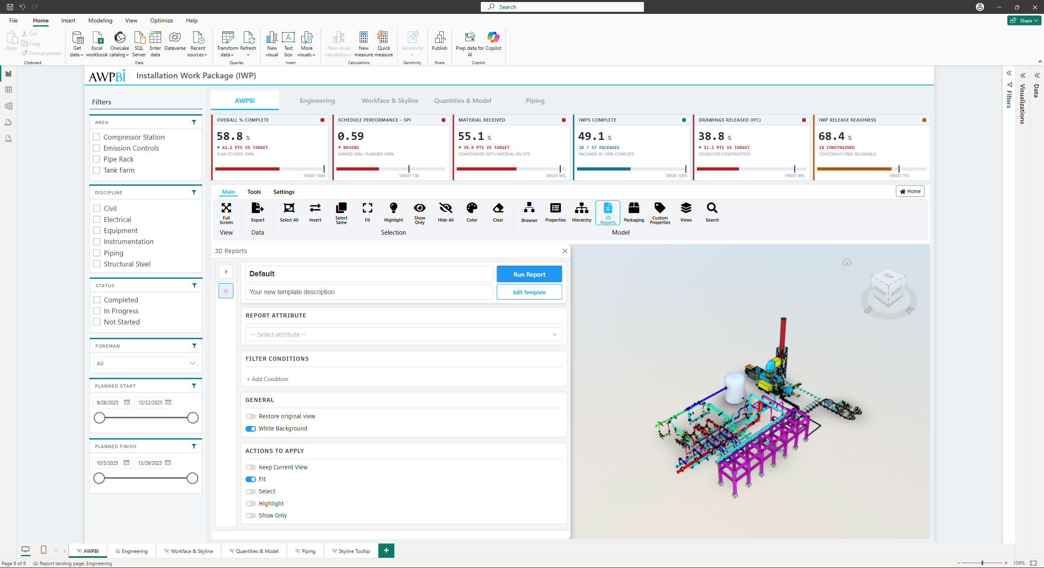This screenshot has height=568, width=1044.
Task: Check the Structural Steel checkbox
Action: [x=97, y=264]
